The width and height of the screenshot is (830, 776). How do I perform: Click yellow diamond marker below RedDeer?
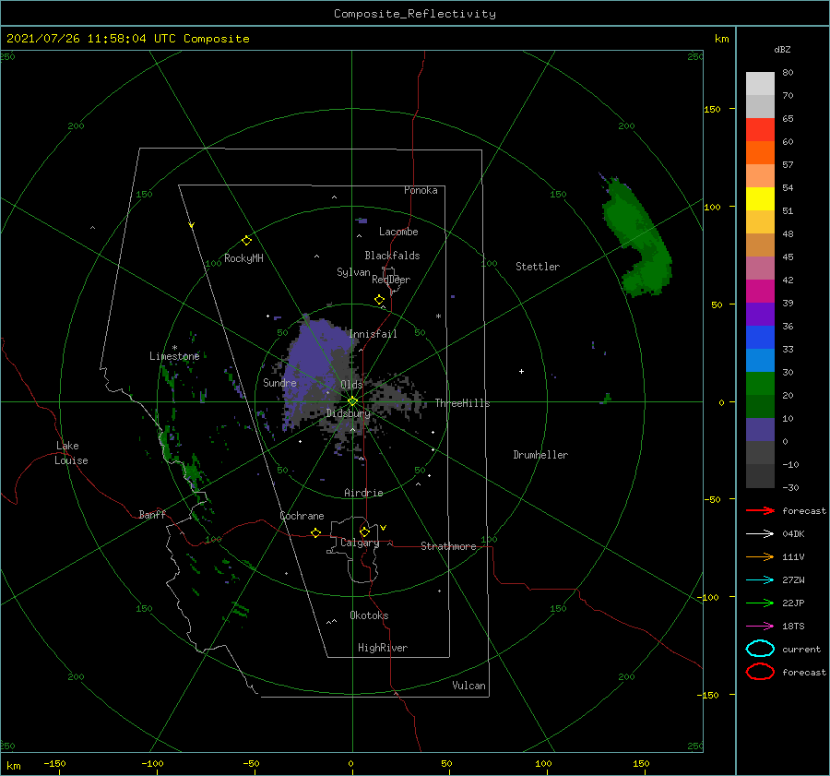click(379, 300)
